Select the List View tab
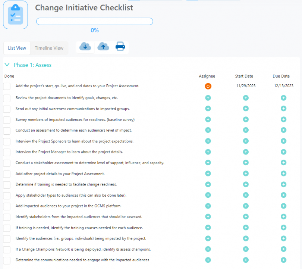Viewport: 302px width, 269px height. coord(16,48)
